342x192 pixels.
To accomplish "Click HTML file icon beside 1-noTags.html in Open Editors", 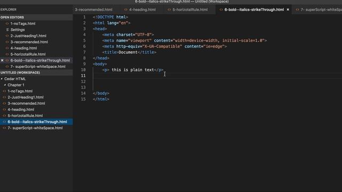I will (x=7, y=23).
